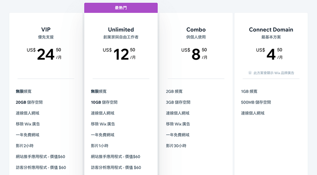Click the info icon beside Wix 品牌廣告 note
The height and width of the screenshot is (175, 317).
tap(250, 73)
